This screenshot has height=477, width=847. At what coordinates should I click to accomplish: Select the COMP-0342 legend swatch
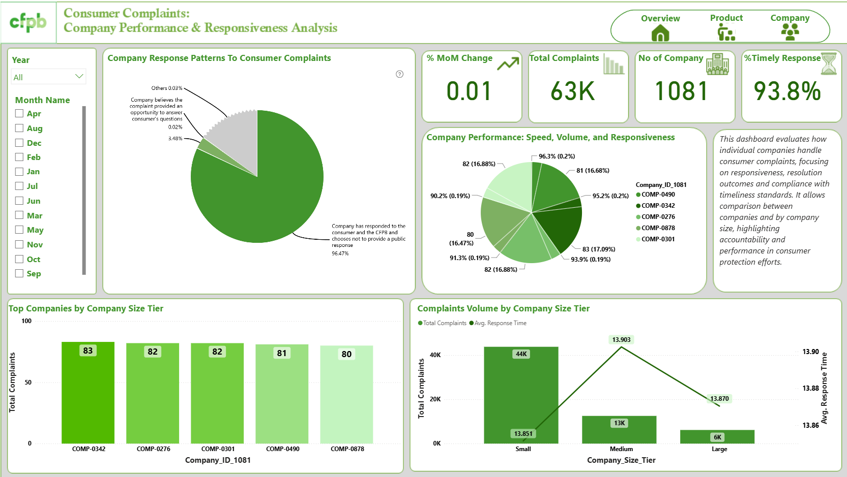(x=638, y=206)
